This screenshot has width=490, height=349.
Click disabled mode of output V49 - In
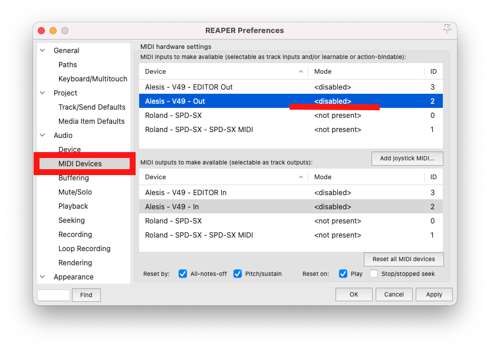[x=333, y=206]
